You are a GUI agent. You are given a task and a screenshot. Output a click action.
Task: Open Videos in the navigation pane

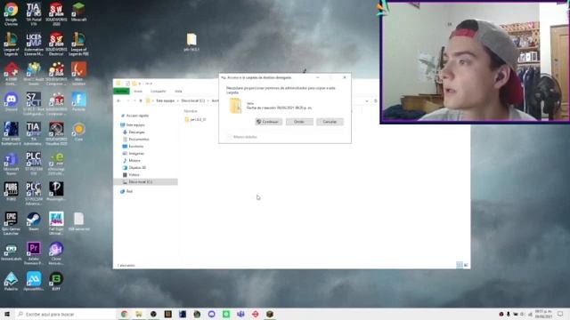(x=131, y=174)
